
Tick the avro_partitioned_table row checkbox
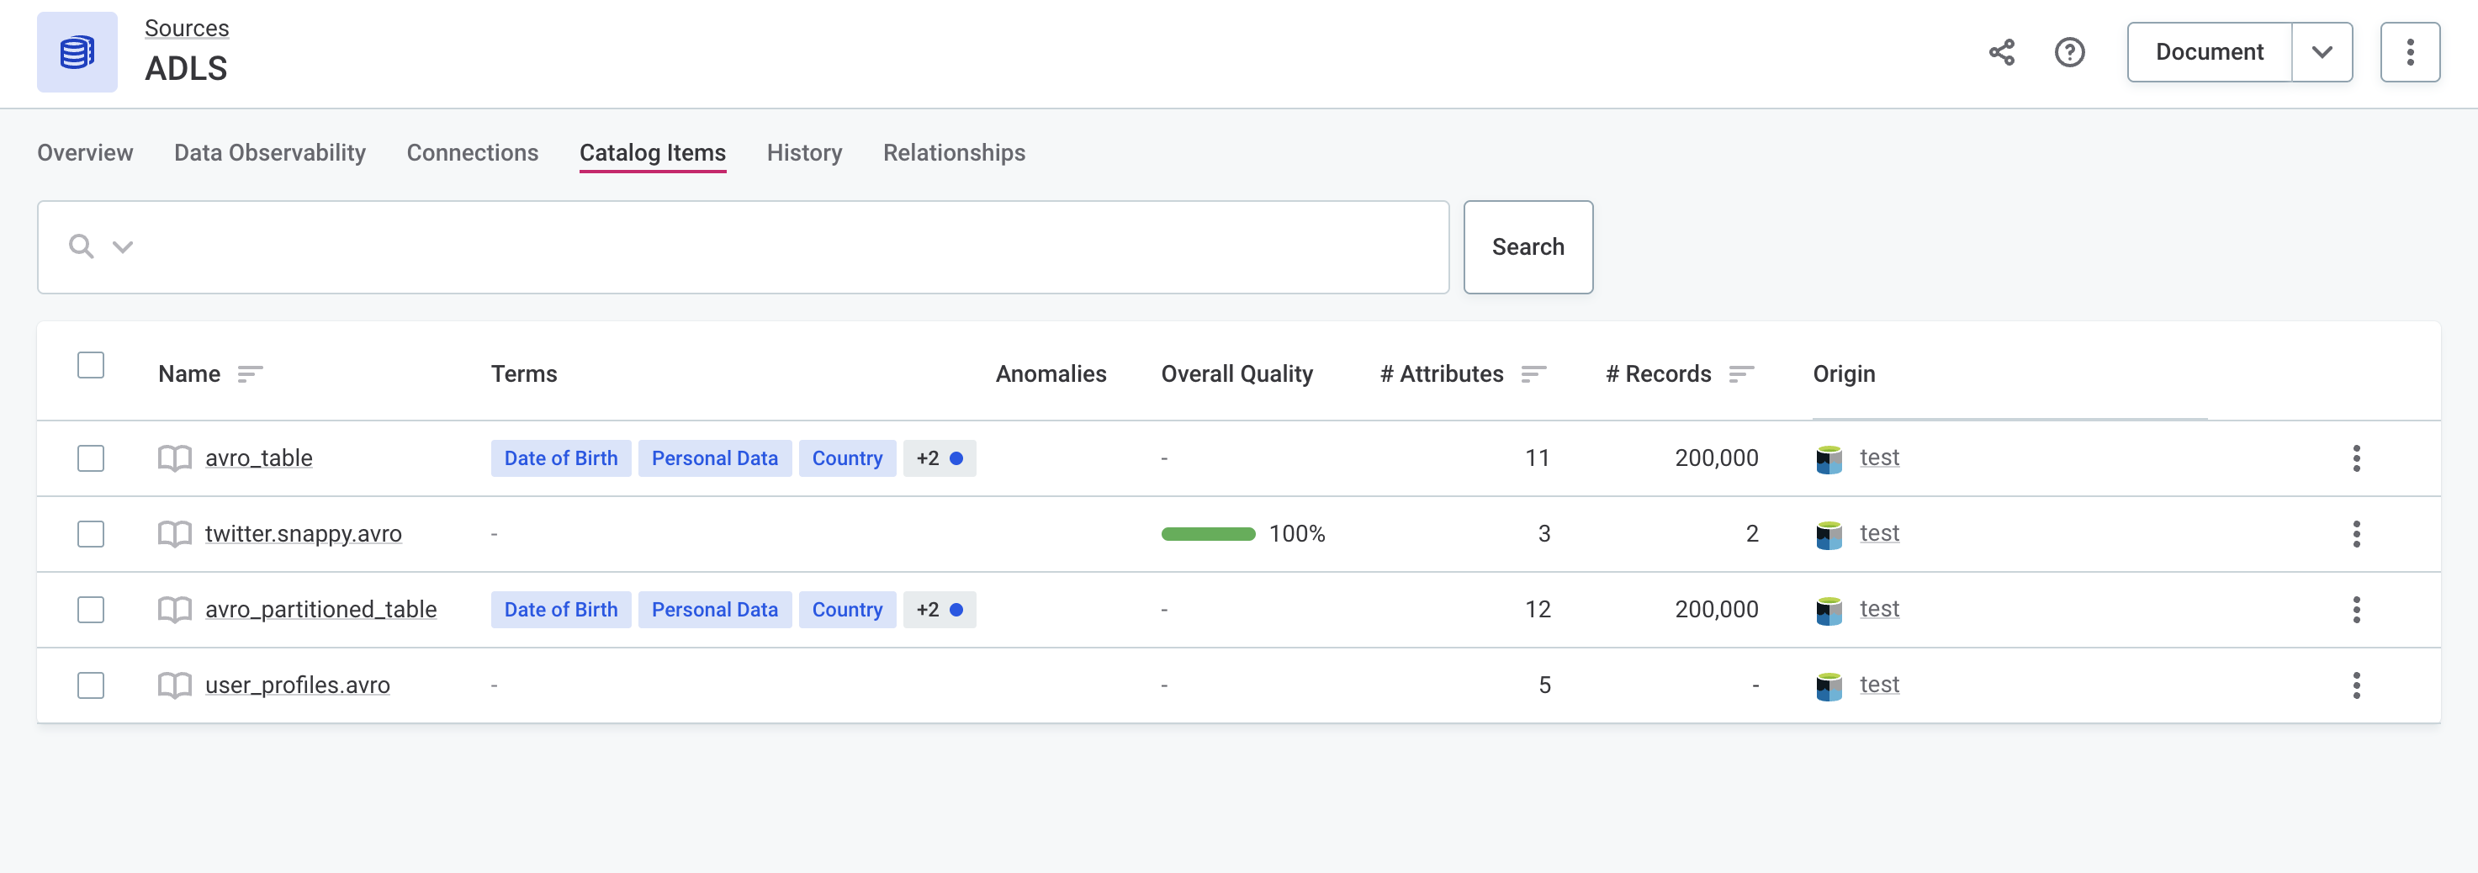[91, 610]
